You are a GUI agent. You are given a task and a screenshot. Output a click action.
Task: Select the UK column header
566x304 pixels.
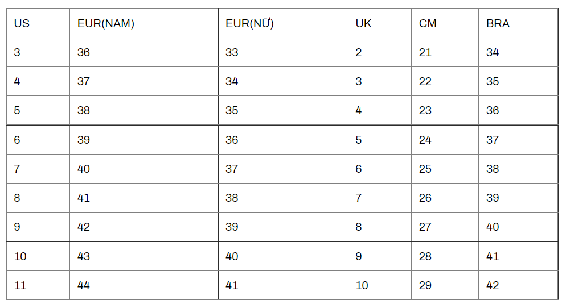(x=363, y=24)
